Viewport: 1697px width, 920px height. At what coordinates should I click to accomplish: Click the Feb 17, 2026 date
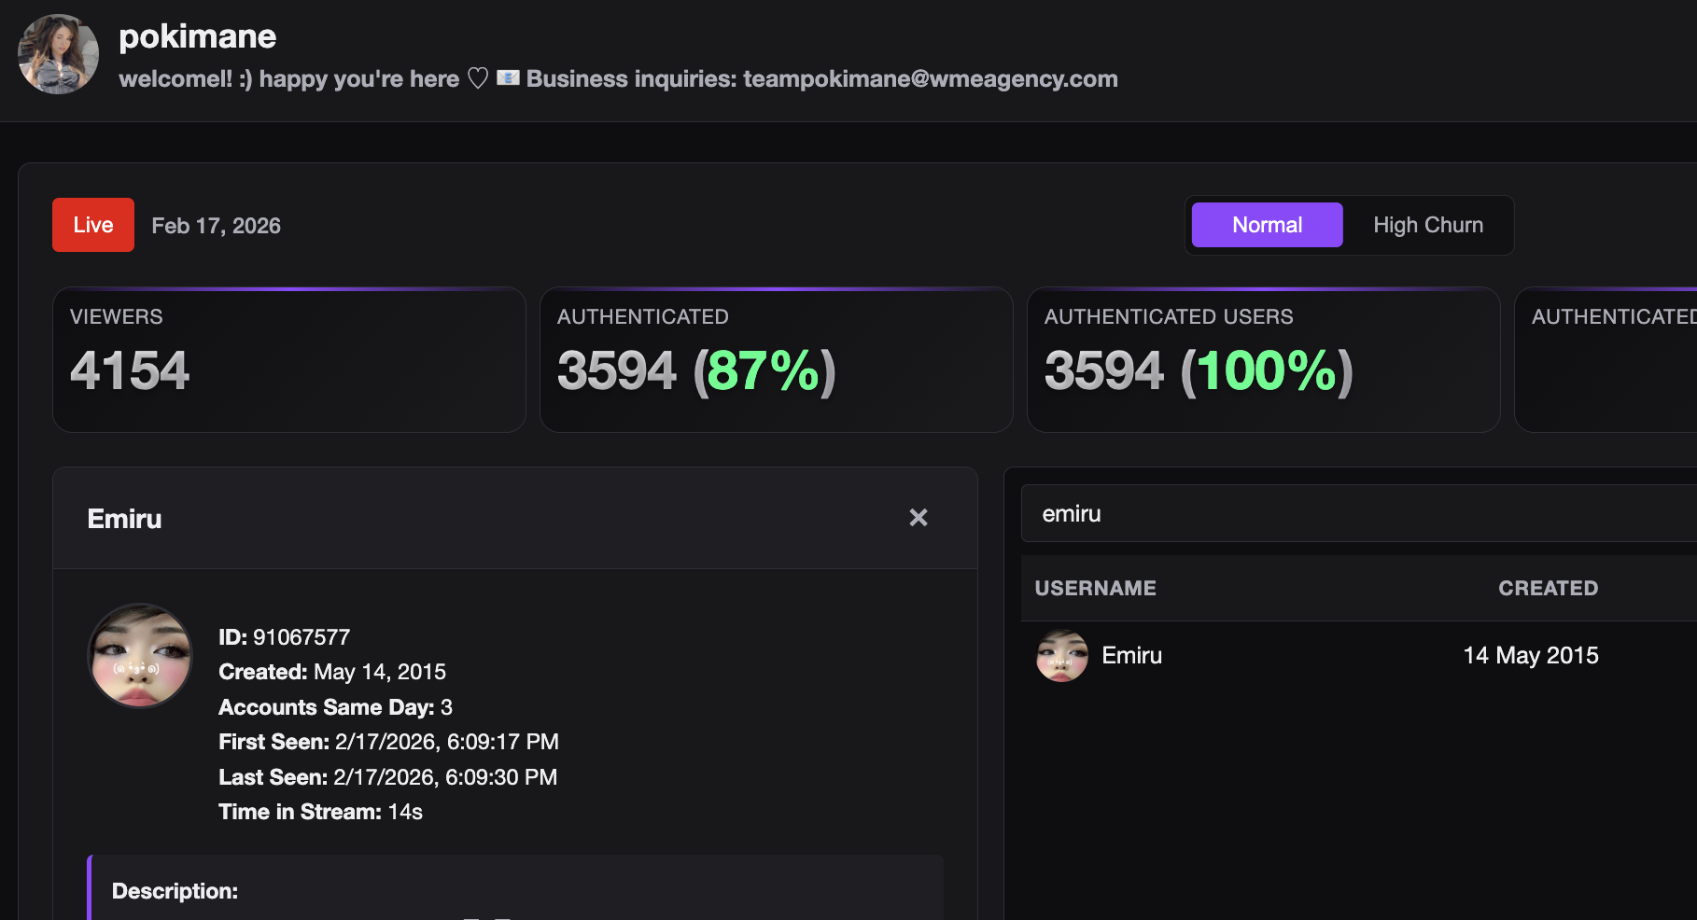216,226
